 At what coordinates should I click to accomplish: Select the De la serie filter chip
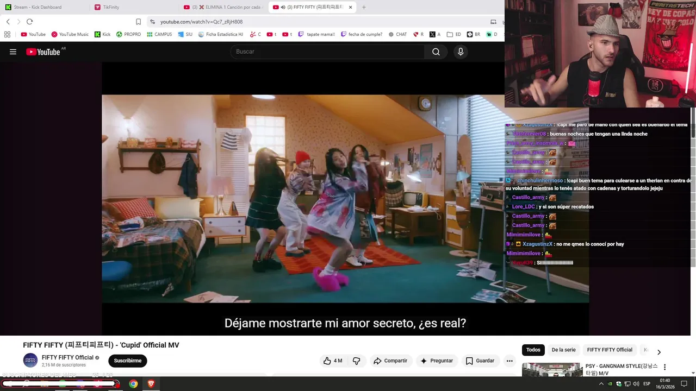pyautogui.click(x=563, y=350)
